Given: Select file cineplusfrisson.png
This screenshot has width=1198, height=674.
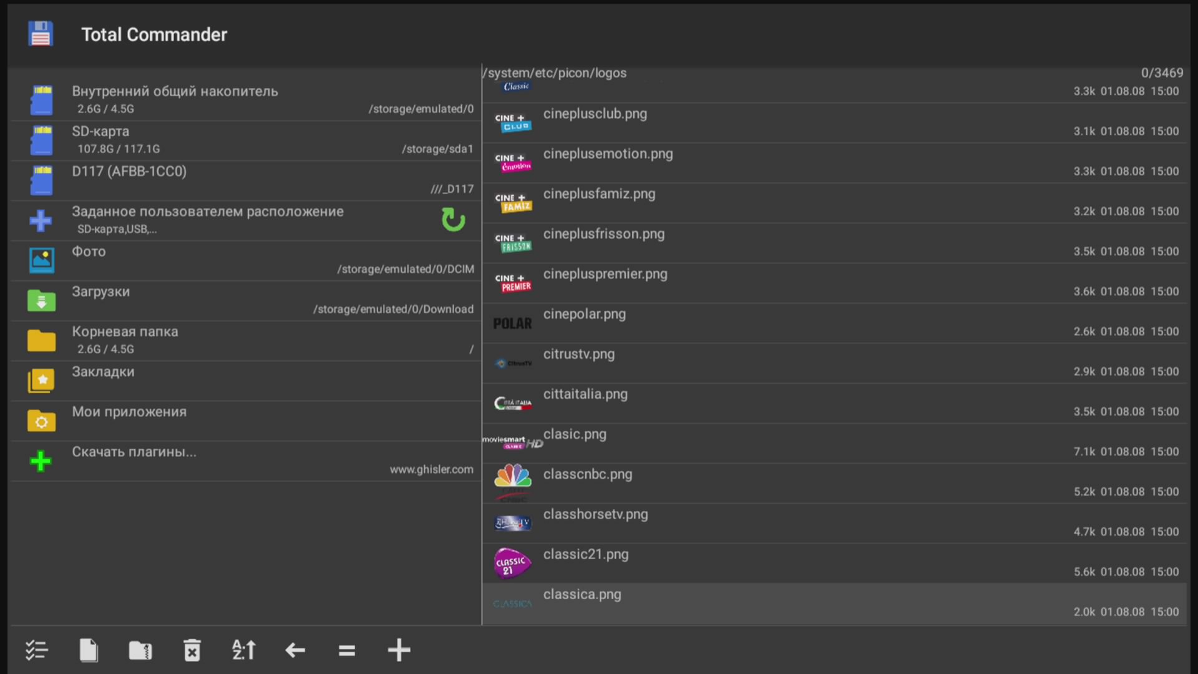Looking at the screenshot, I should [x=835, y=243].
